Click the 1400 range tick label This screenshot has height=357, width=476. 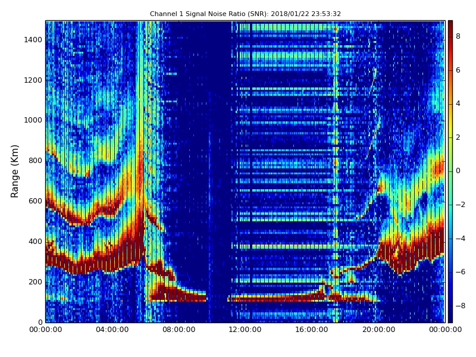(x=33, y=40)
